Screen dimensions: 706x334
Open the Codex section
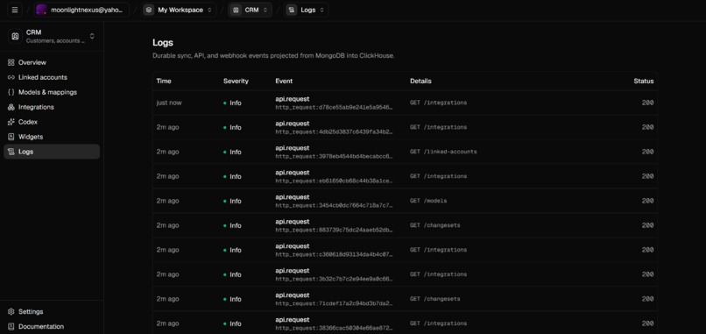pos(52,122)
